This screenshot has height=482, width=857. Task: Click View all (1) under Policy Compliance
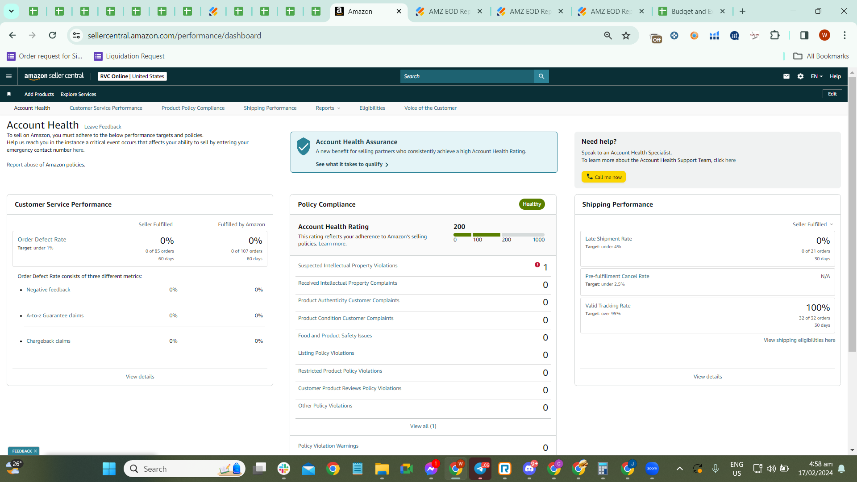click(x=423, y=426)
